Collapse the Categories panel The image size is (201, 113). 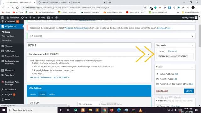coord(193,101)
